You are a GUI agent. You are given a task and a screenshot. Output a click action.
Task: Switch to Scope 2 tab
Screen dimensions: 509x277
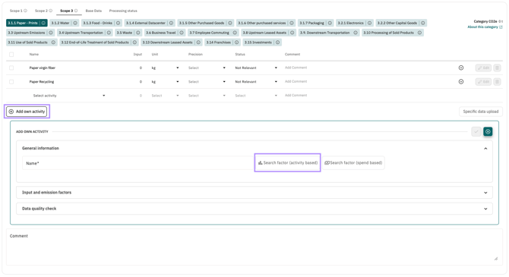[x=43, y=11]
